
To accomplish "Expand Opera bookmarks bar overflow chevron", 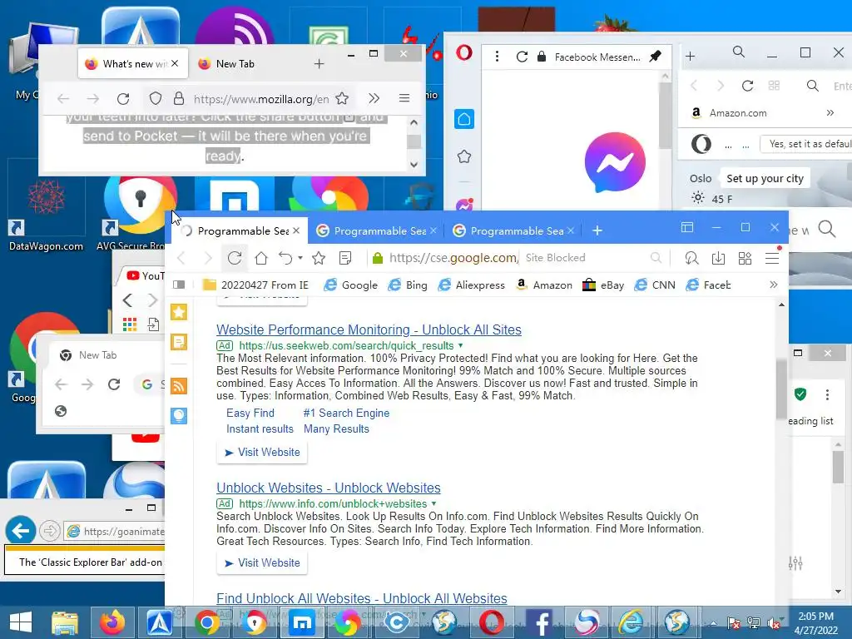I will tap(830, 112).
